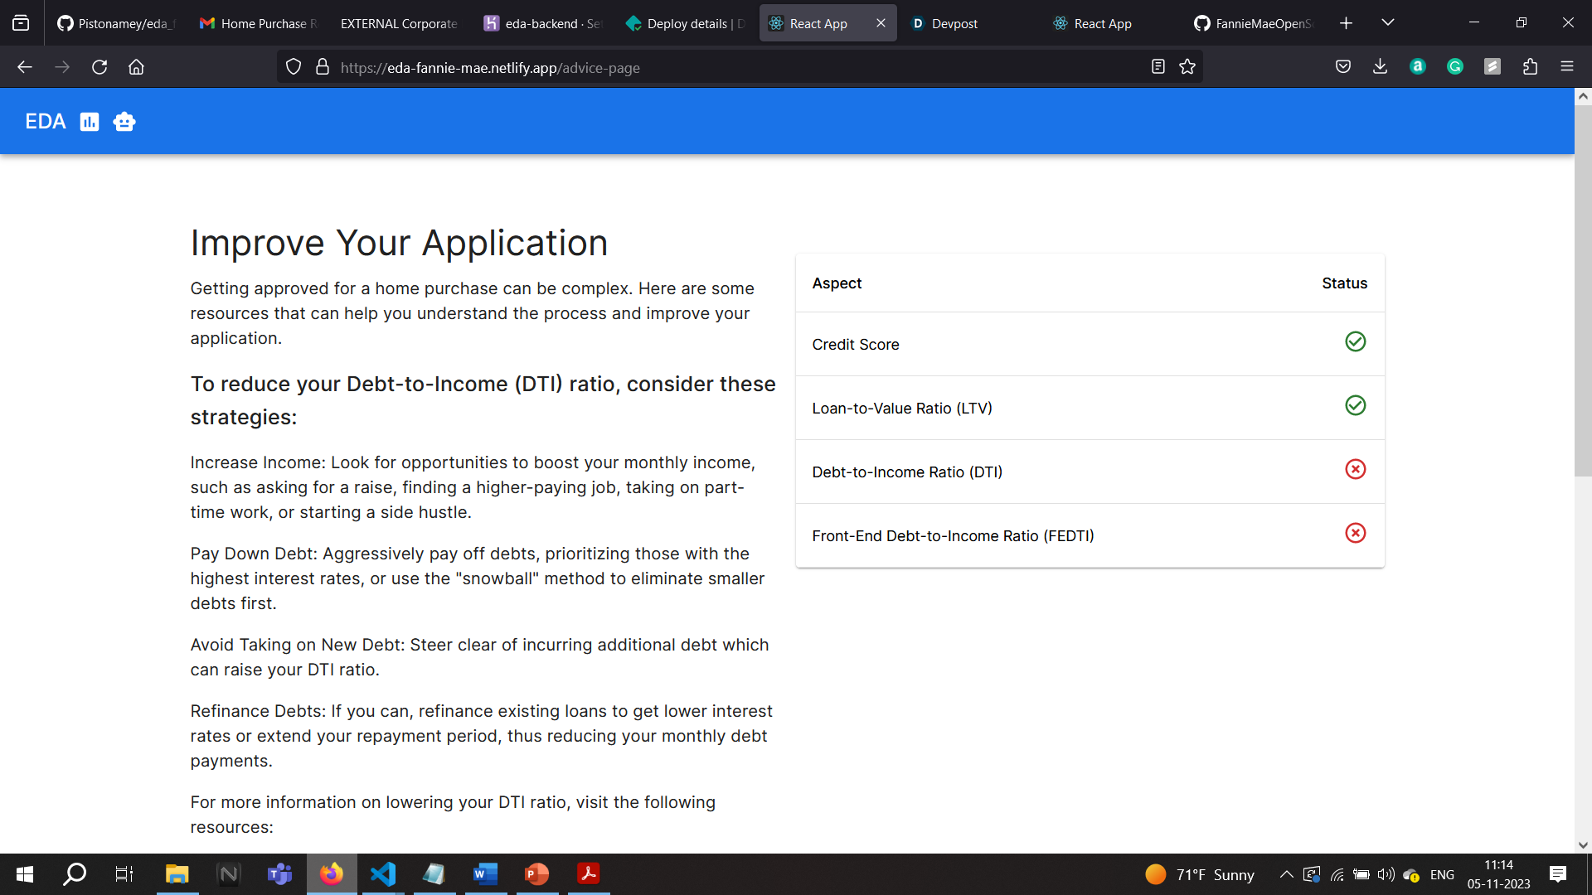Click the FEDTI red X status icon
Screen dimensions: 1592x895
click(x=1355, y=534)
